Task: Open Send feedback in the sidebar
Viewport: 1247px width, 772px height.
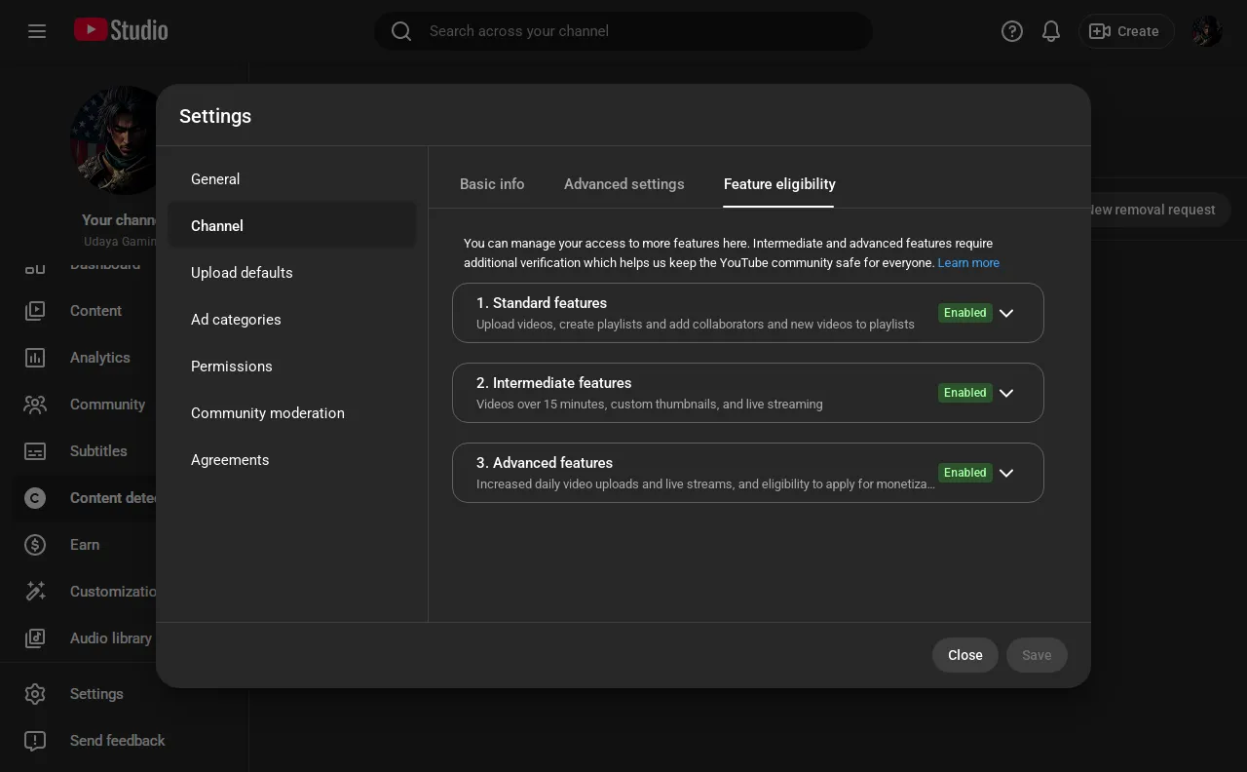Action: point(118,741)
